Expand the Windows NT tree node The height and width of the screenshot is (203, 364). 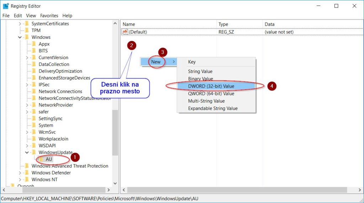[20, 179]
